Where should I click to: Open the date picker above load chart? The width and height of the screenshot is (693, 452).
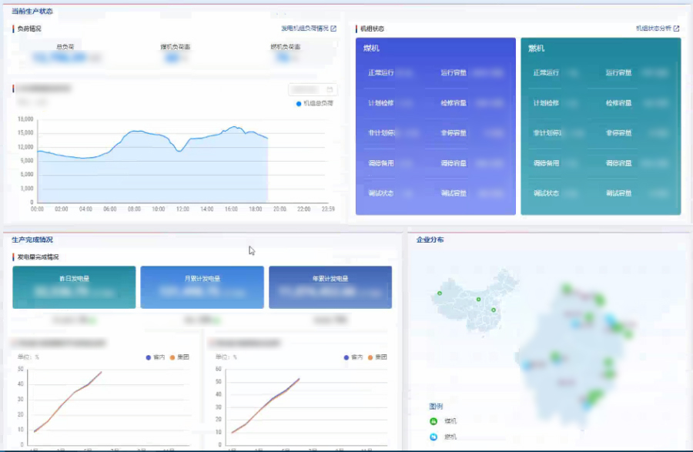pyautogui.click(x=311, y=90)
